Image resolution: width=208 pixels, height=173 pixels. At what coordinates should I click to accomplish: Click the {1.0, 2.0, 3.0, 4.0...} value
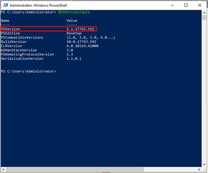[91, 38]
